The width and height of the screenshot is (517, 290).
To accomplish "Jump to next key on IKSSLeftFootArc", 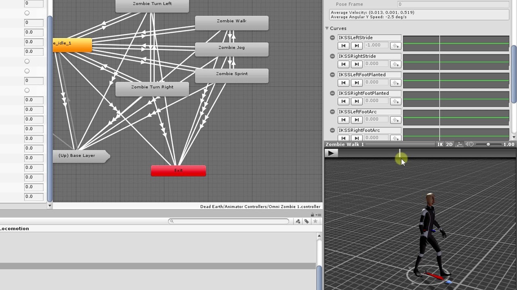I will (357, 120).
